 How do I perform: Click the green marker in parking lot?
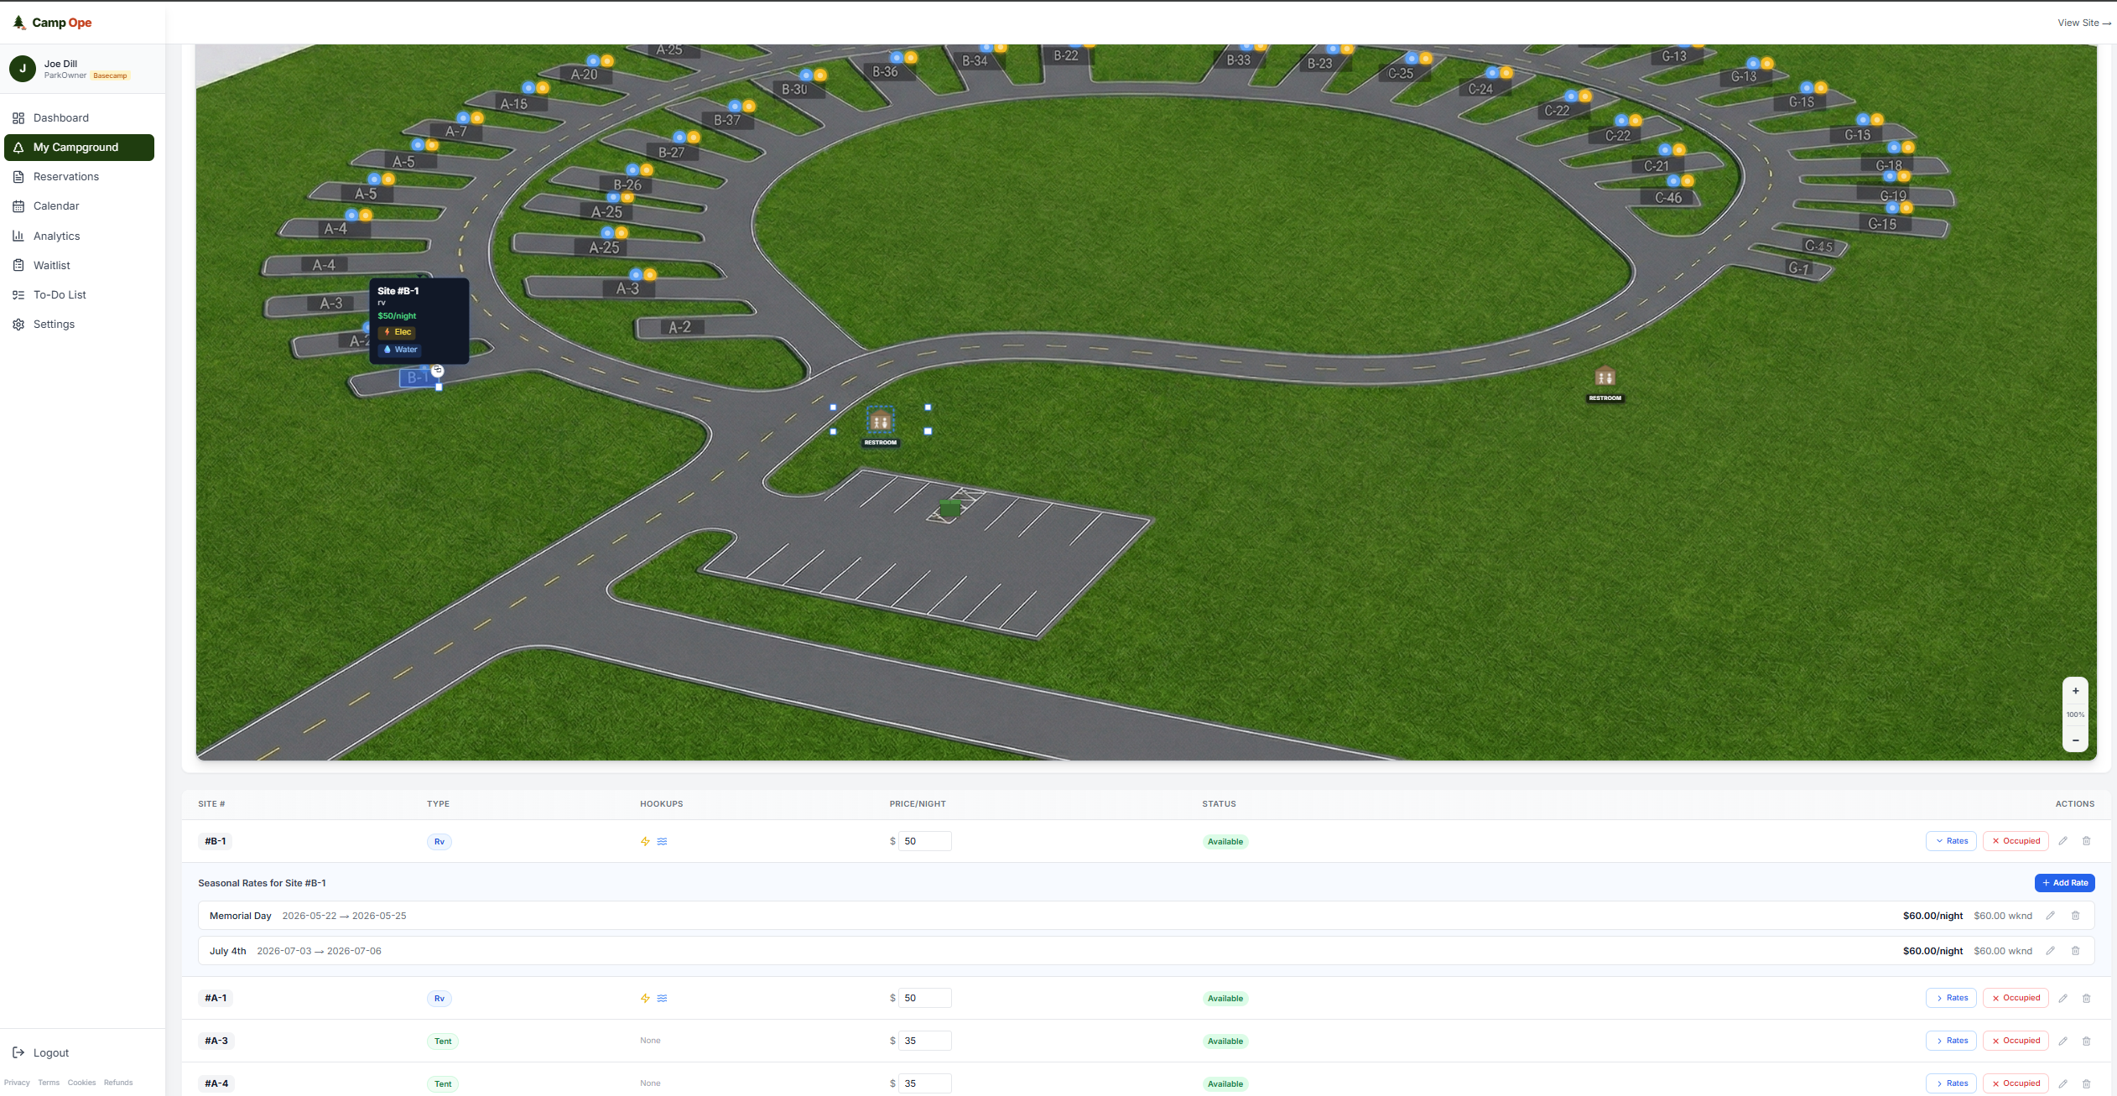click(949, 508)
